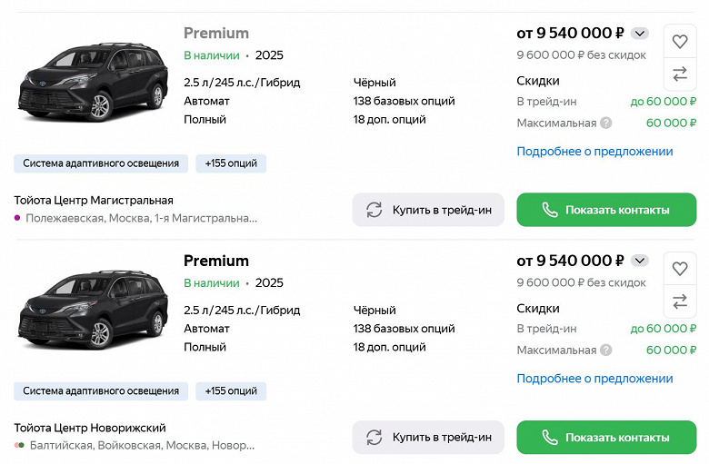
Task: Expand second listing's +155 опций chip
Action: pyautogui.click(x=231, y=390)
